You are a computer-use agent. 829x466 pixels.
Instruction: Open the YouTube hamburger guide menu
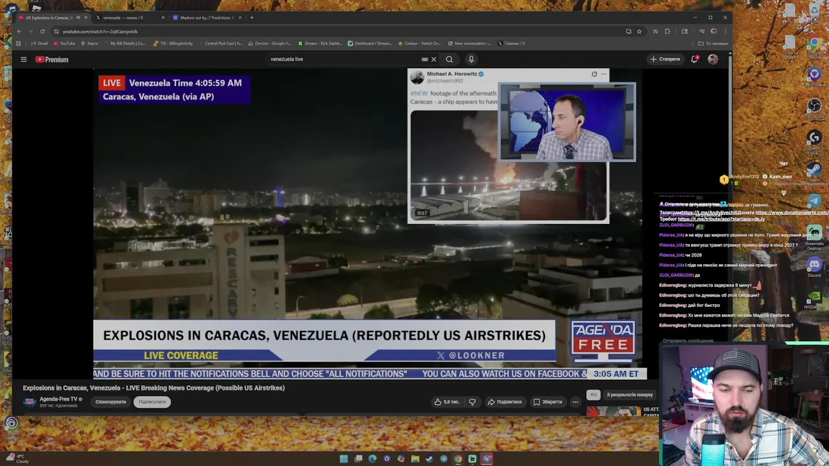[23, 60]
